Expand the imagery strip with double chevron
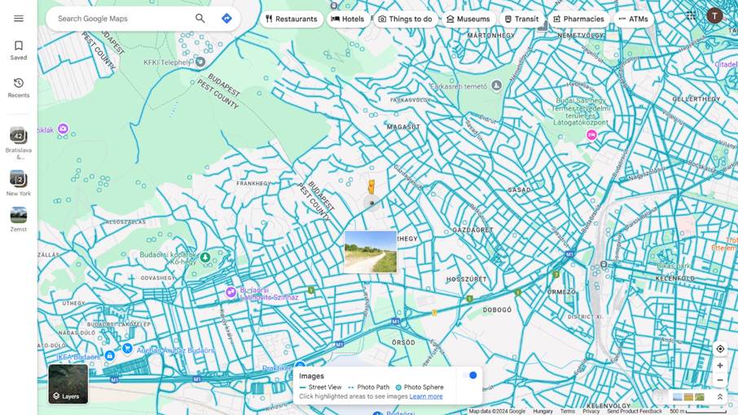This screenshot has height=415, width=738. click(x=720, y=397)
